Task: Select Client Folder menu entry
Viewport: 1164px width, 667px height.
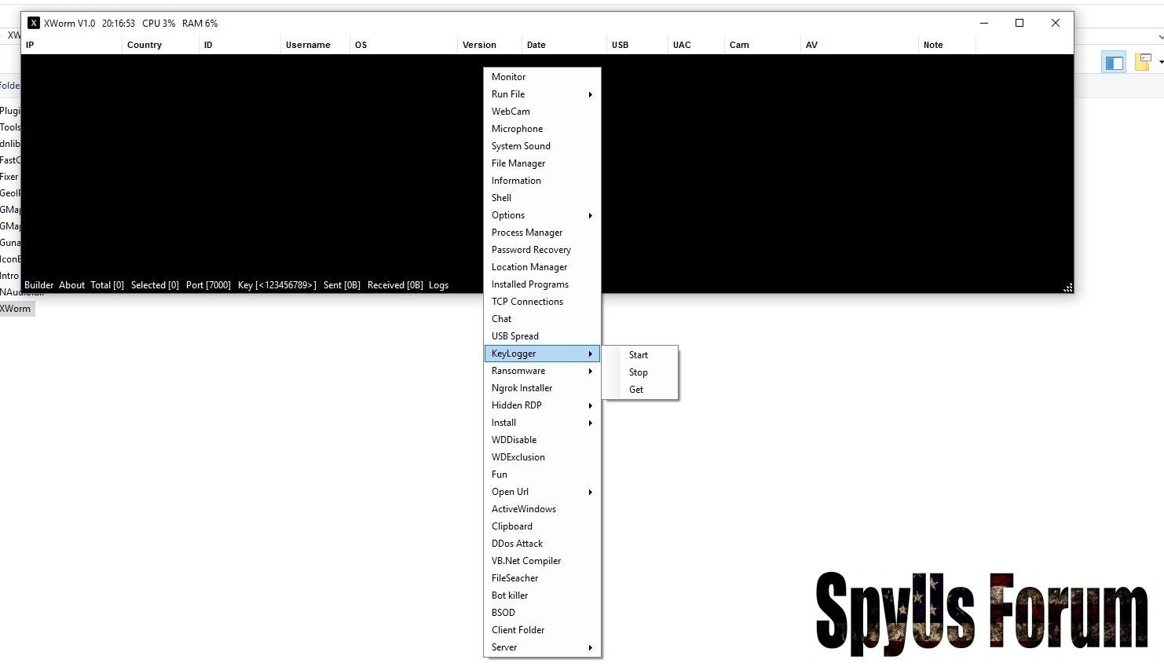Action: pos(518,630)
